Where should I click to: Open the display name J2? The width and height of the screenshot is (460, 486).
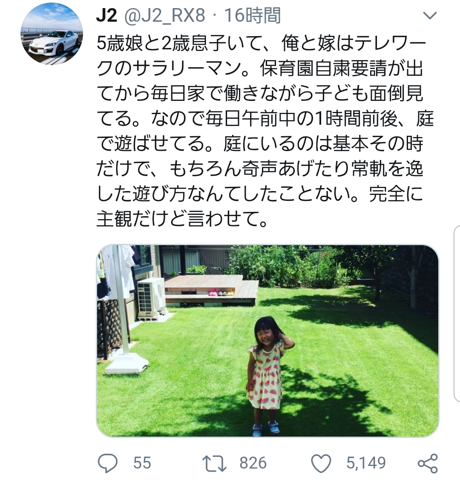[x=107, y=15]
